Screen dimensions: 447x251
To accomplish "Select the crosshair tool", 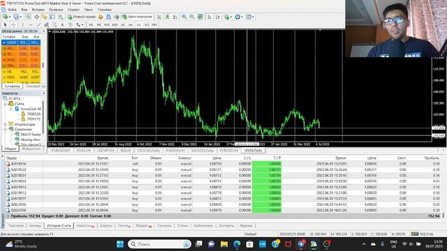I will tap(13, 25).
